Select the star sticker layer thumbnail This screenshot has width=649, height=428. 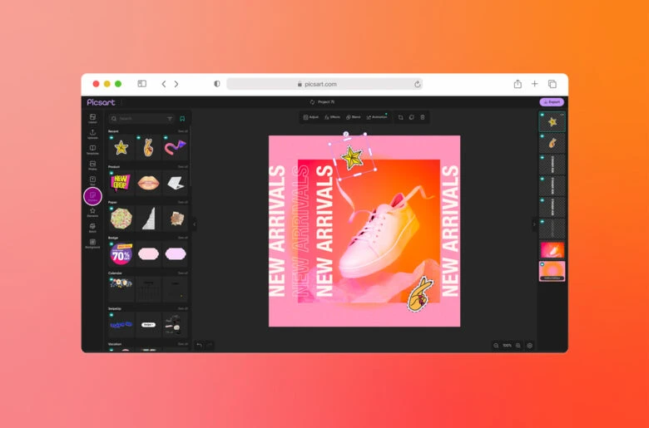tap(552, 122)
